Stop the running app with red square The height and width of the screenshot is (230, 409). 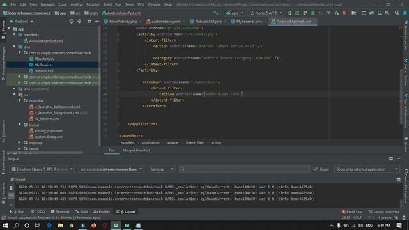pos(344,13)
